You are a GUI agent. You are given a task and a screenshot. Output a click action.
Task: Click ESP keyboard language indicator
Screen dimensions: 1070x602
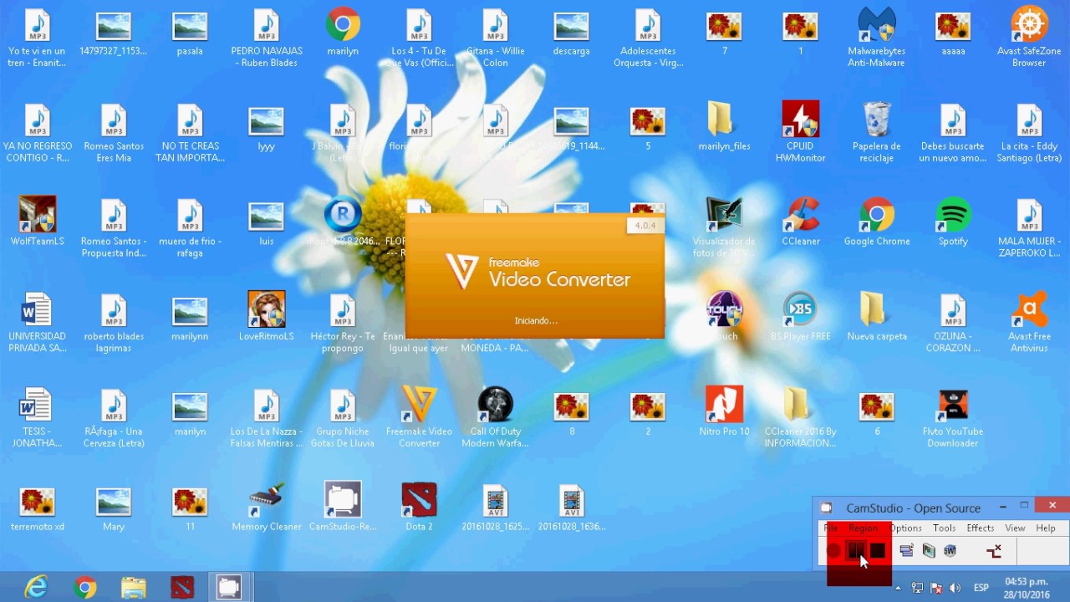click(981, 588)
